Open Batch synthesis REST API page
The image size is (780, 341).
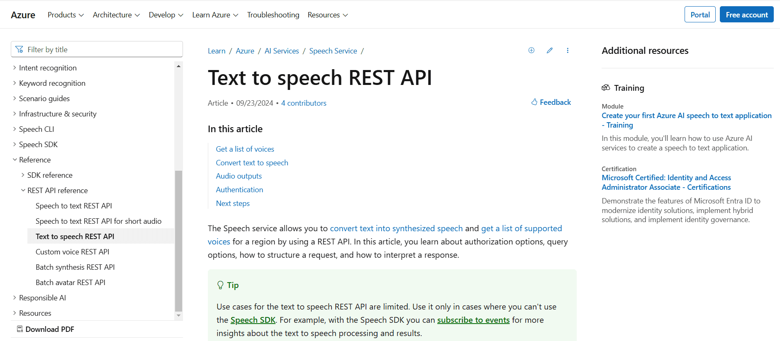click(75, 267)
